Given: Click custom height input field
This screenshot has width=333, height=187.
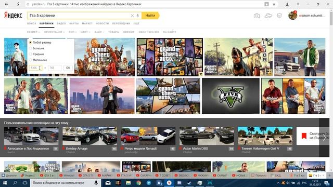Looking at the screenshot, I should [x=55, y=68].
